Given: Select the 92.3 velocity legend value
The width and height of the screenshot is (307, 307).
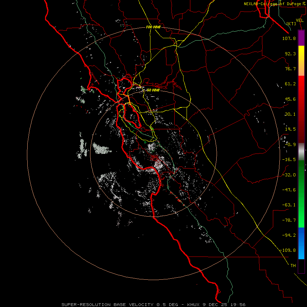Looking at the screenshot, I should click(290, 54).
